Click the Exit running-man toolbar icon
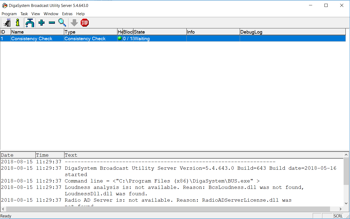The image size is (350, 219). [x=7, y=23]
